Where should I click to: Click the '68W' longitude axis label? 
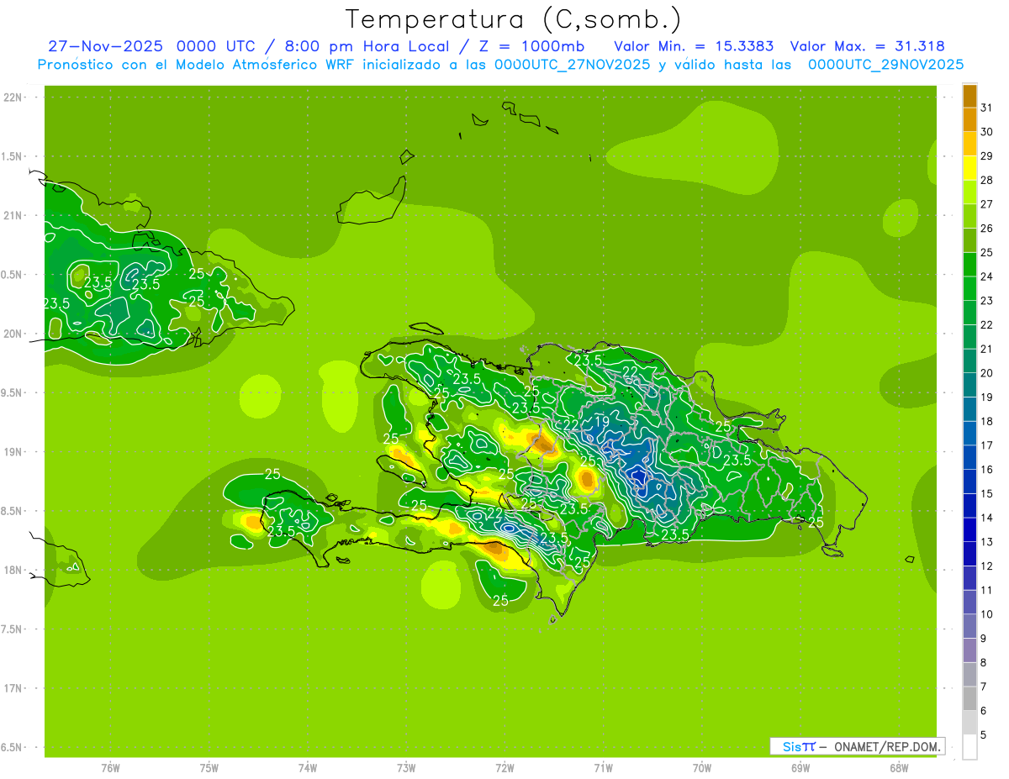coord(899,769)
